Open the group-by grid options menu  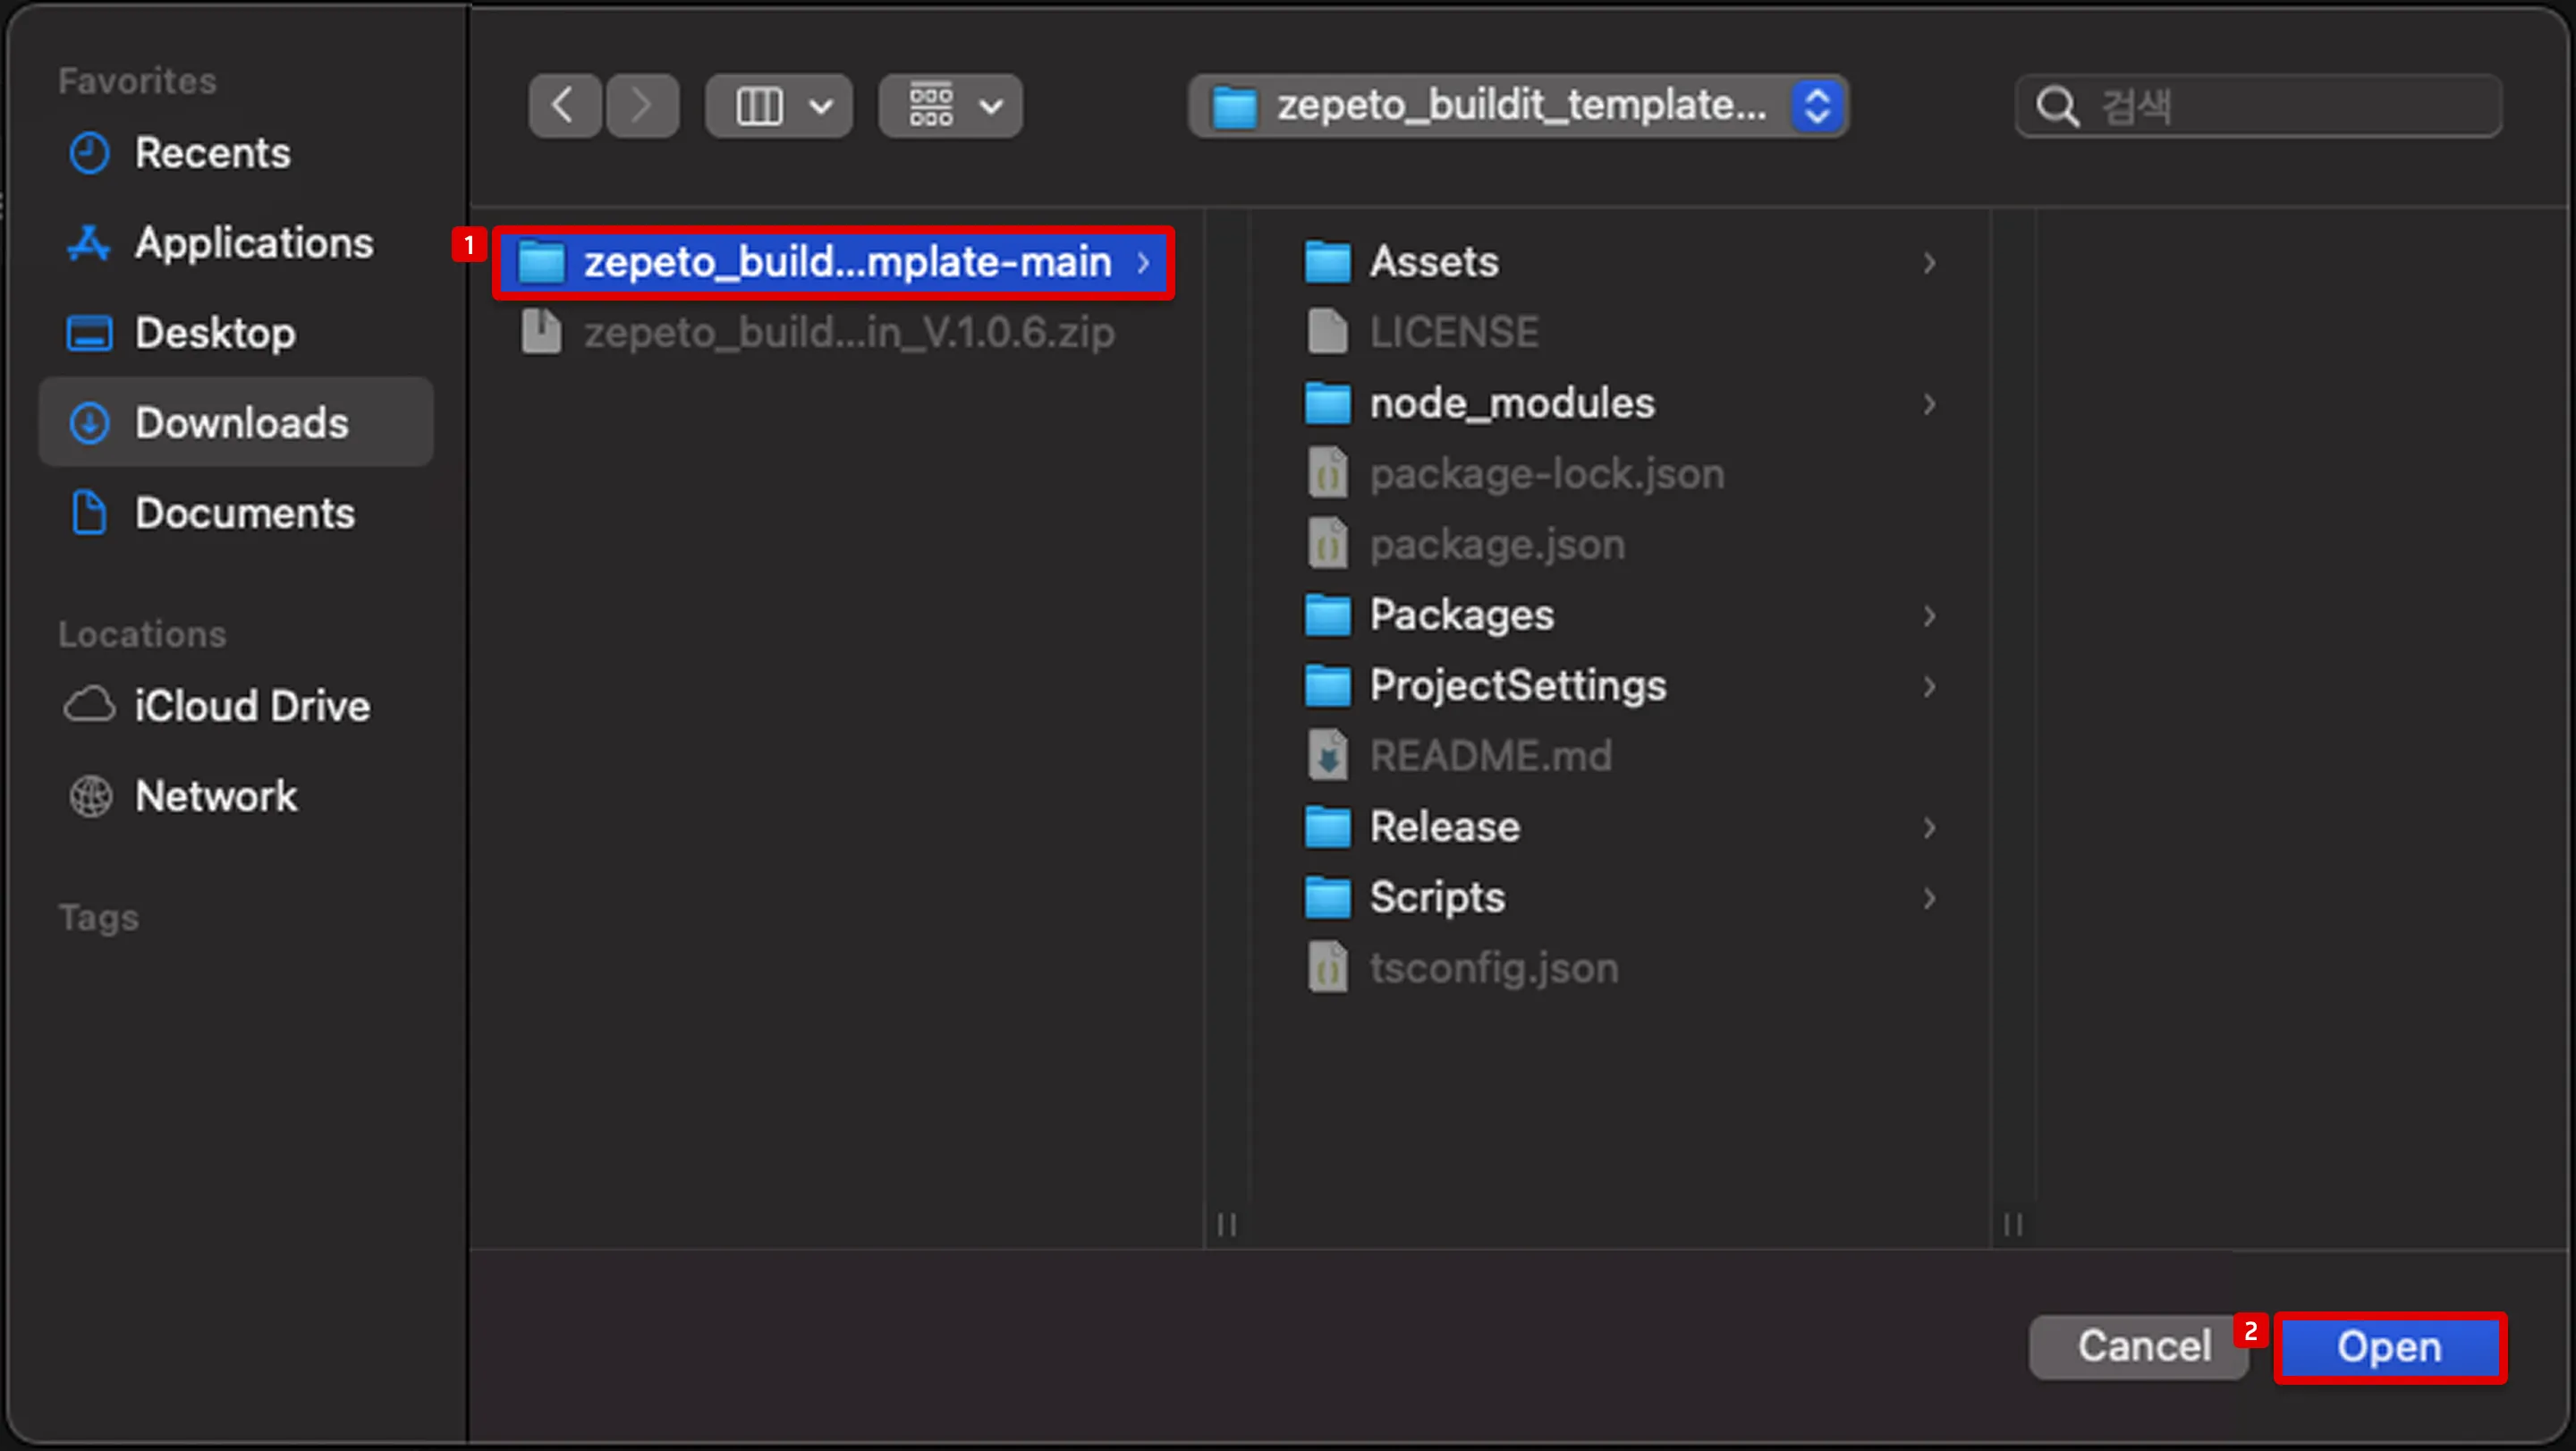(951, 105)
